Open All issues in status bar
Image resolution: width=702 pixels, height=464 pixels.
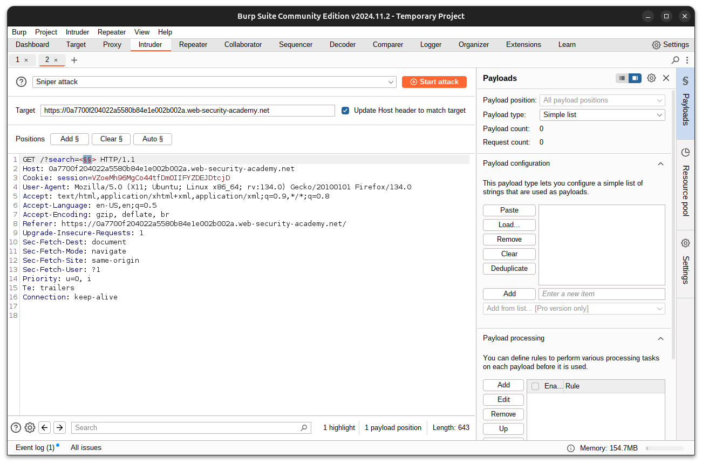tap(86, 448)
